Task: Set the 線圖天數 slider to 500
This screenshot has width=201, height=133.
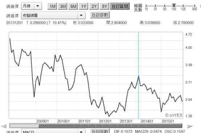Action: point(195,6)
